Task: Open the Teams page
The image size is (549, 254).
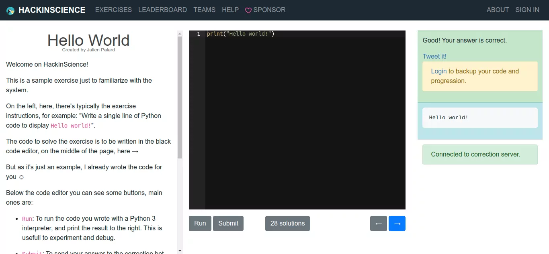Action: pyautogui.click(x=204, y=10)
